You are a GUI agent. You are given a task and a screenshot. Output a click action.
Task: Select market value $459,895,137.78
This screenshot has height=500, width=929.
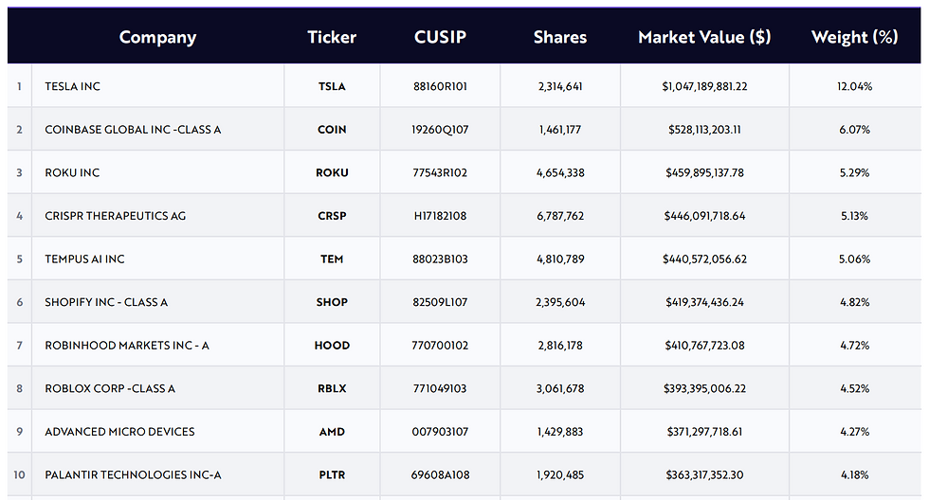point(705,172)
